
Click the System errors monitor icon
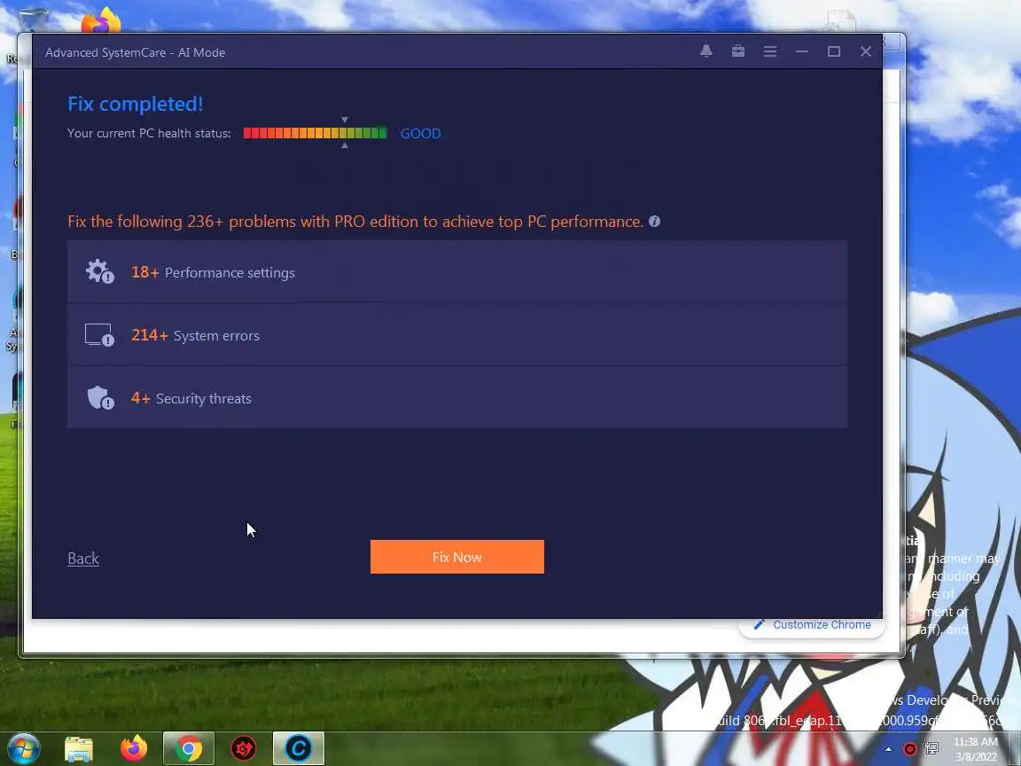[99, 335]
